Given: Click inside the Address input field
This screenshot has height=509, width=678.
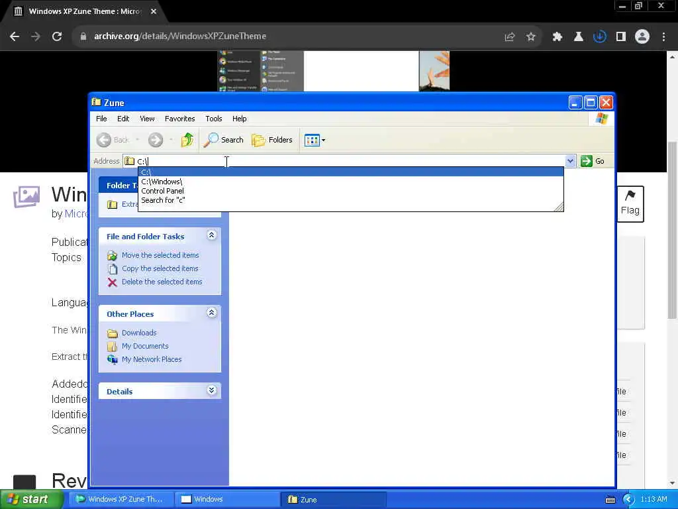Looking at the screenshot, I should pos(344,161).
